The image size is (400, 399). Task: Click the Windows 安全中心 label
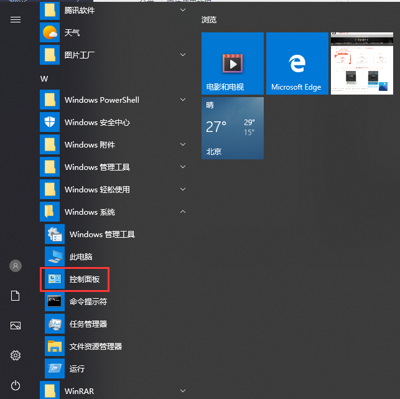click(97, 122)
